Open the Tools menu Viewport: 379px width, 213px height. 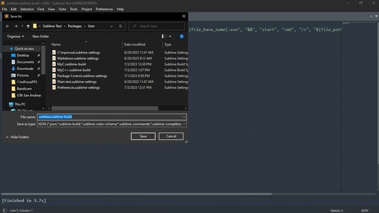tap(73, 9)
